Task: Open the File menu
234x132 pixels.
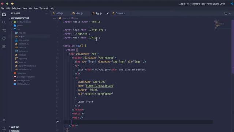Action: (x=3, y=8)
